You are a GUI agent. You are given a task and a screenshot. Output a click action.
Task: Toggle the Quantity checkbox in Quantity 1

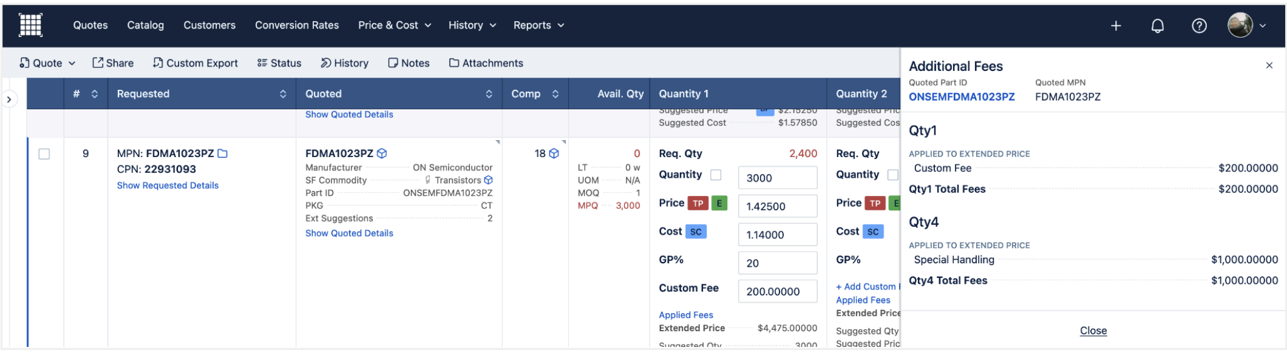point(716,175)
